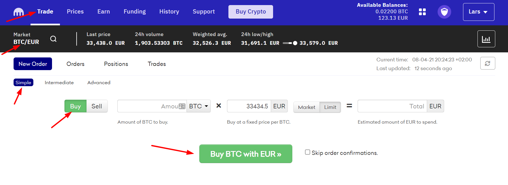Click the Kraken logo icon
Viewport: 508px width, 185px height.
(x=19, y=12)
